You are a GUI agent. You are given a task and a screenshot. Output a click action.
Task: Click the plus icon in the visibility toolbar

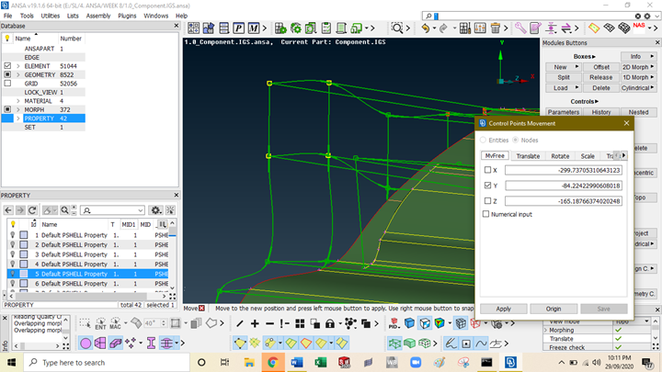(x=255, y=323)
